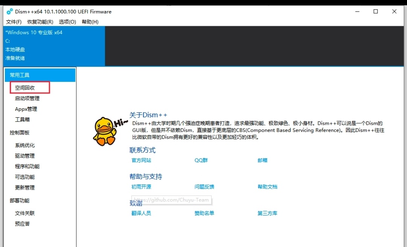Select the 控制面板 section header
This screenshot has height=247, width=407.
[20, 133]
